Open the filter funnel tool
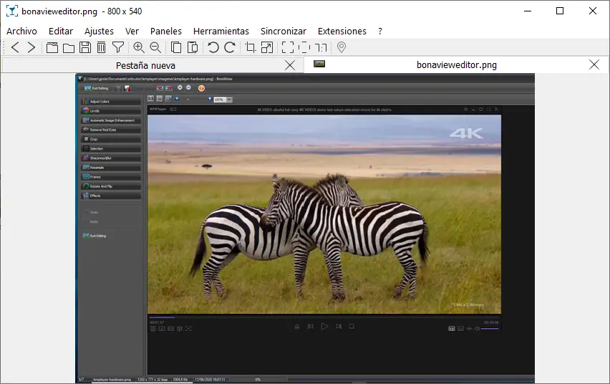The height and width of the screenshot is (384, 610). [118, 47]
